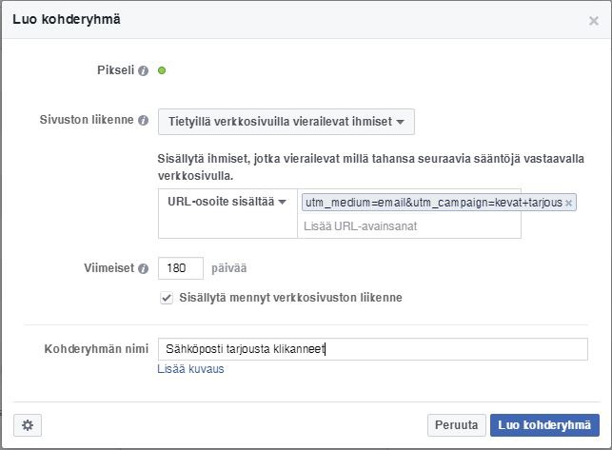Image resolution: width=612 pixels, height=450 pixels.
Task: Click the Sivuston liikenne label
Action: pyautogui.click(x=87, y=120)
